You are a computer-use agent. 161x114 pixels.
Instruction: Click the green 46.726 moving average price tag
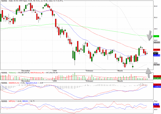[156, 36]
